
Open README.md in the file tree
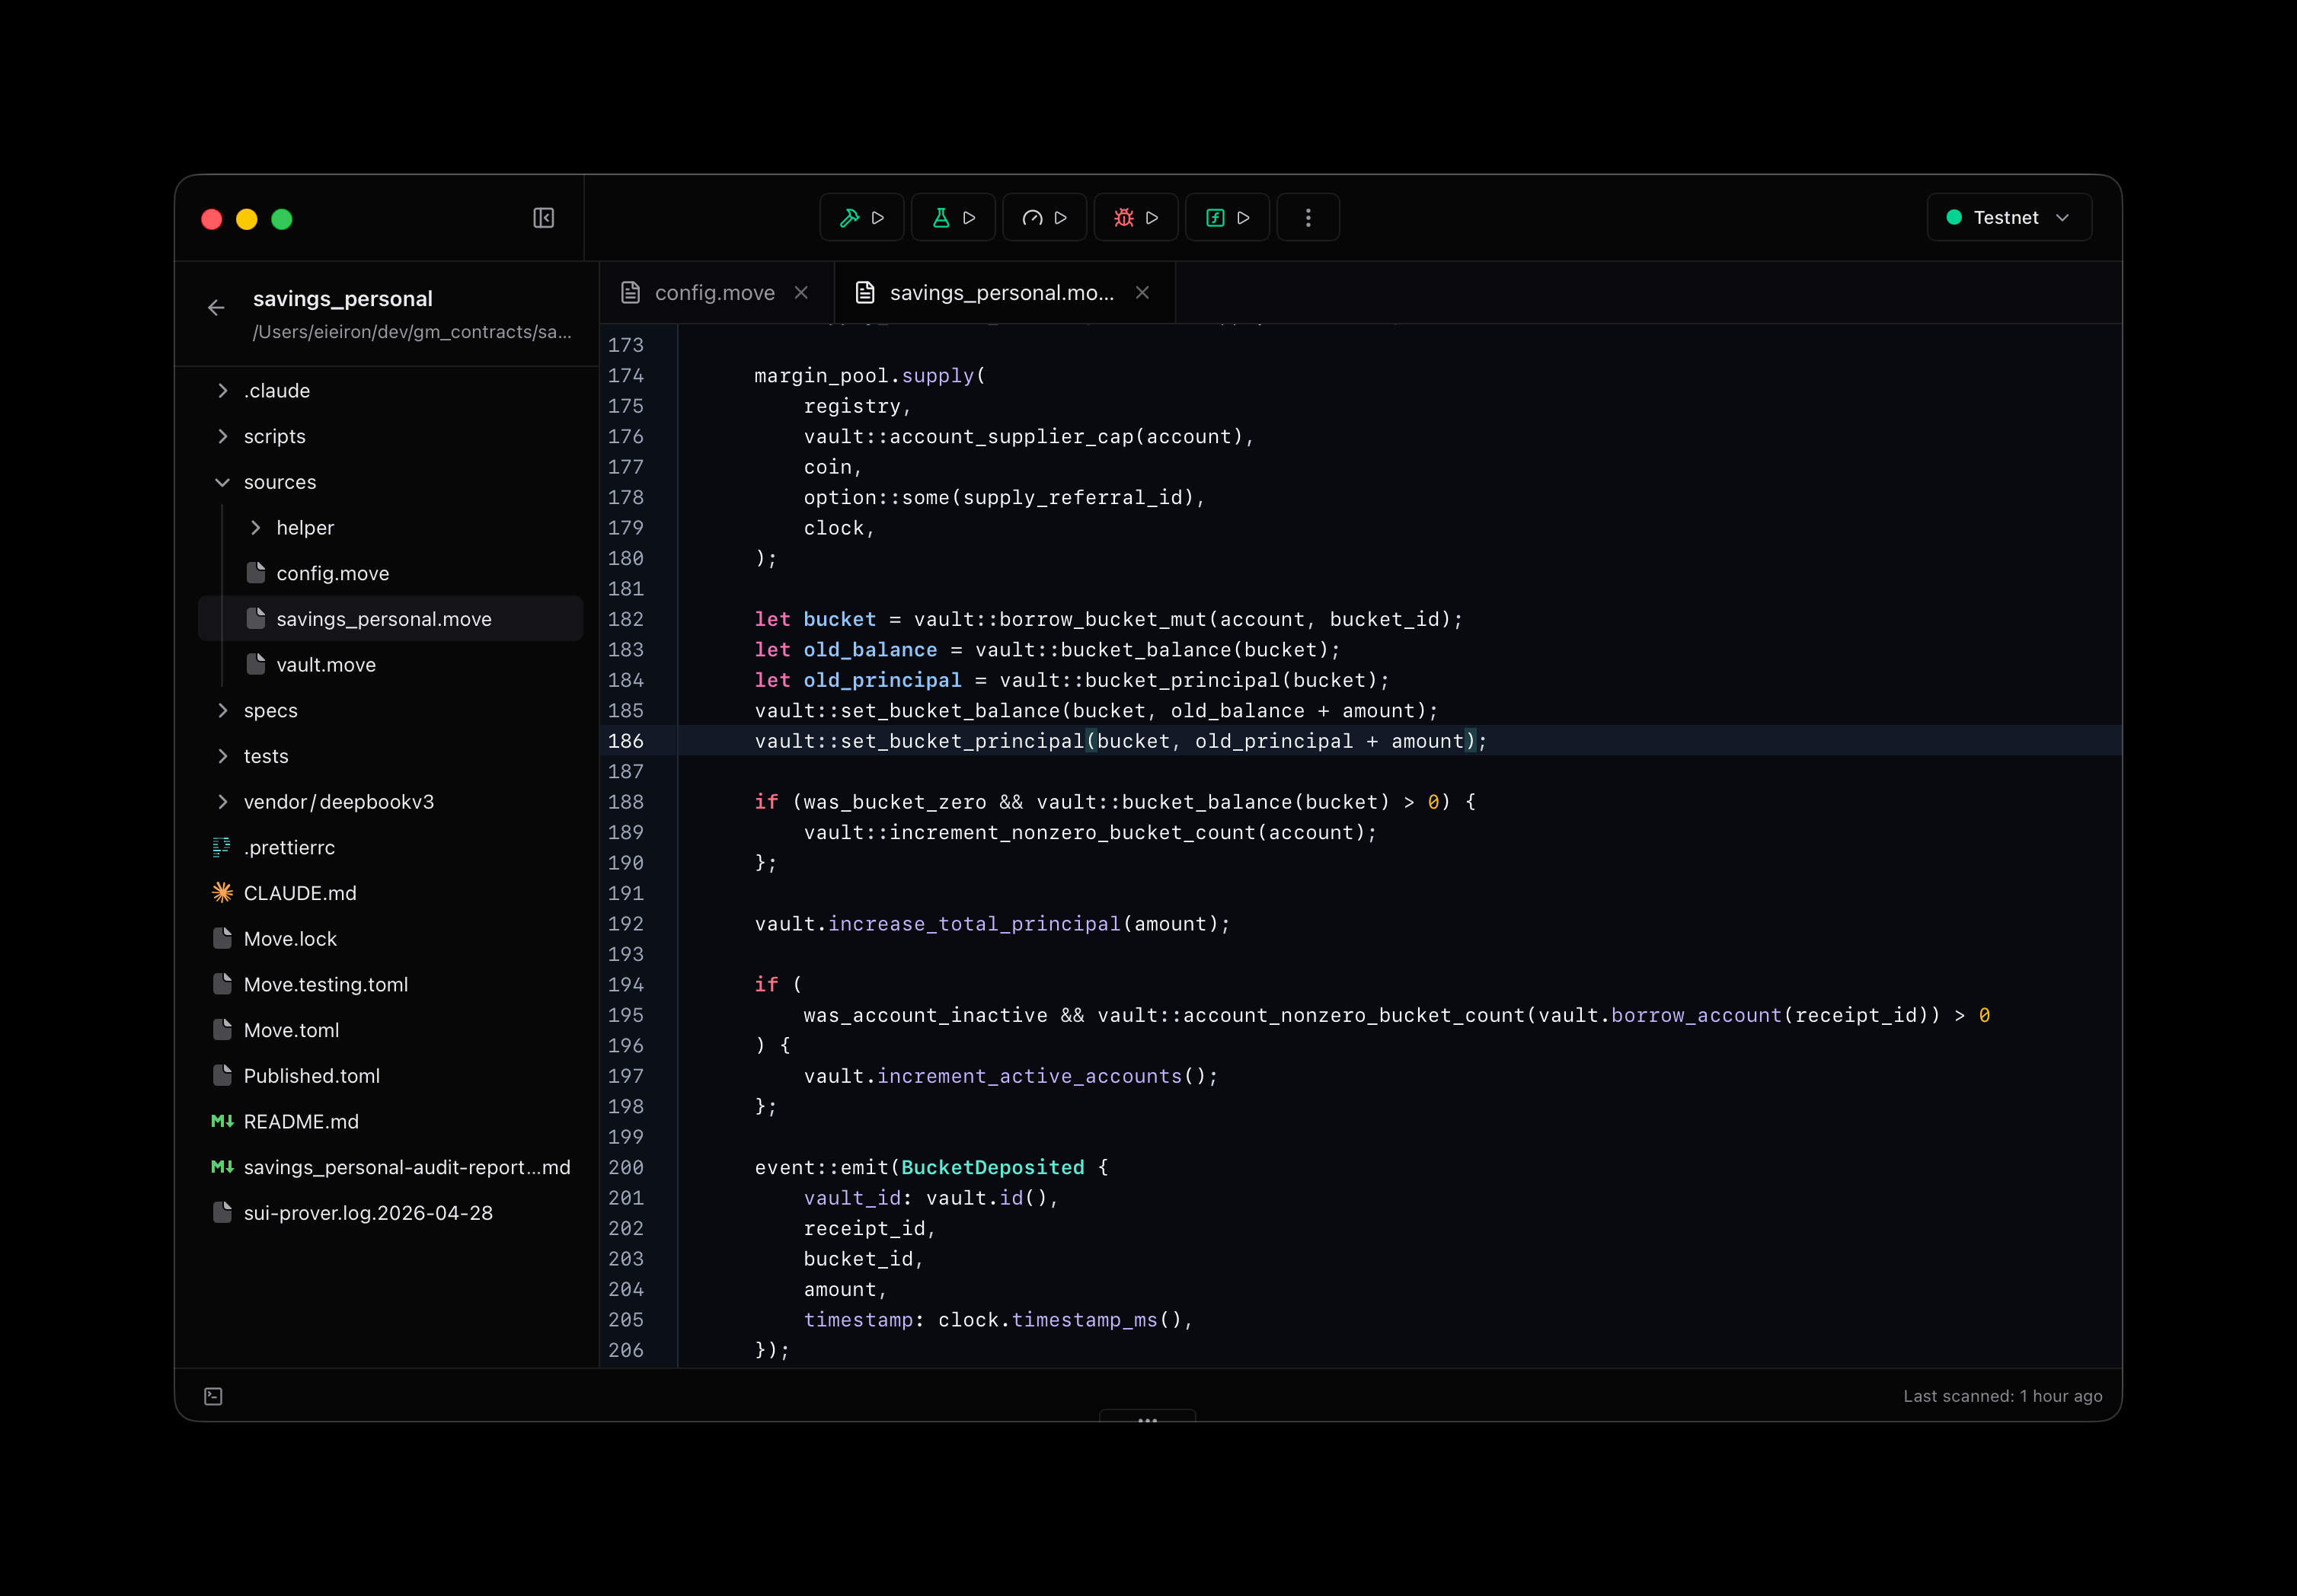tap(390, 1122)
